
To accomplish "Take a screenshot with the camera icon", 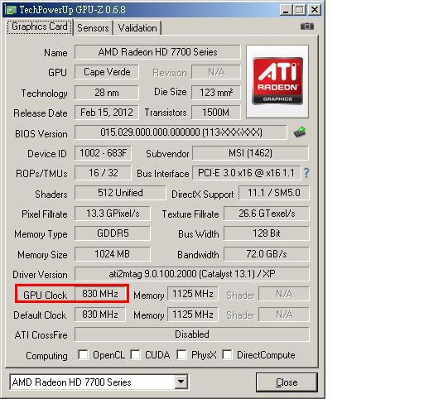I will coord(307,26).
